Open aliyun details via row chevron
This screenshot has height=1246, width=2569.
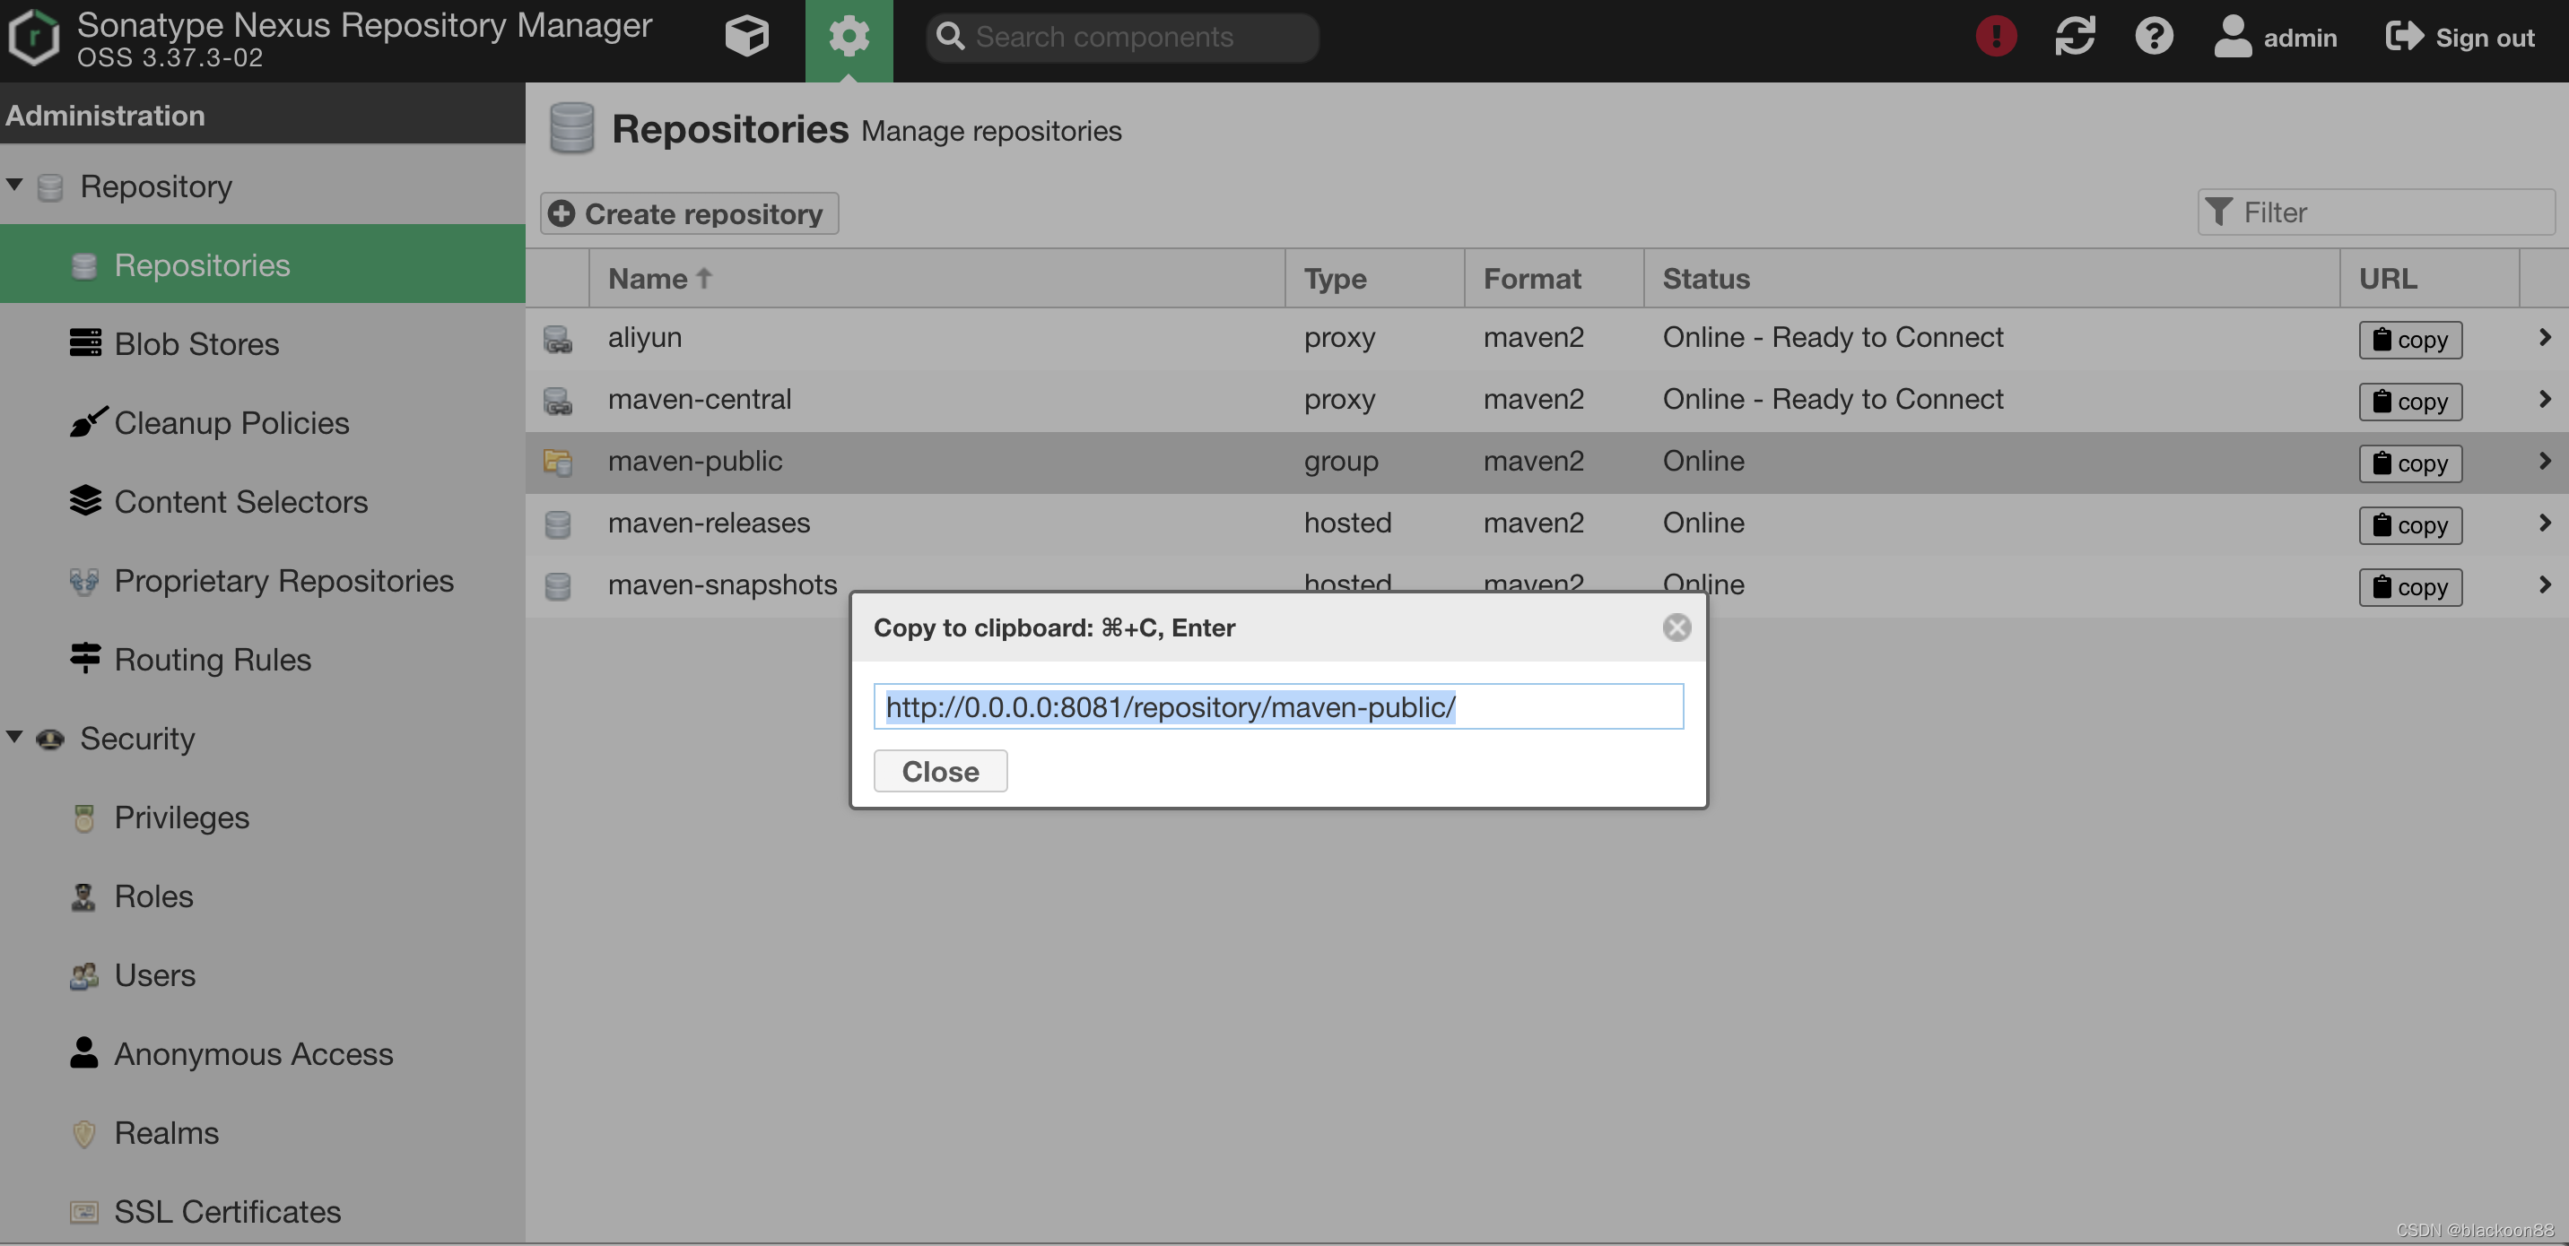[2544, 338]
